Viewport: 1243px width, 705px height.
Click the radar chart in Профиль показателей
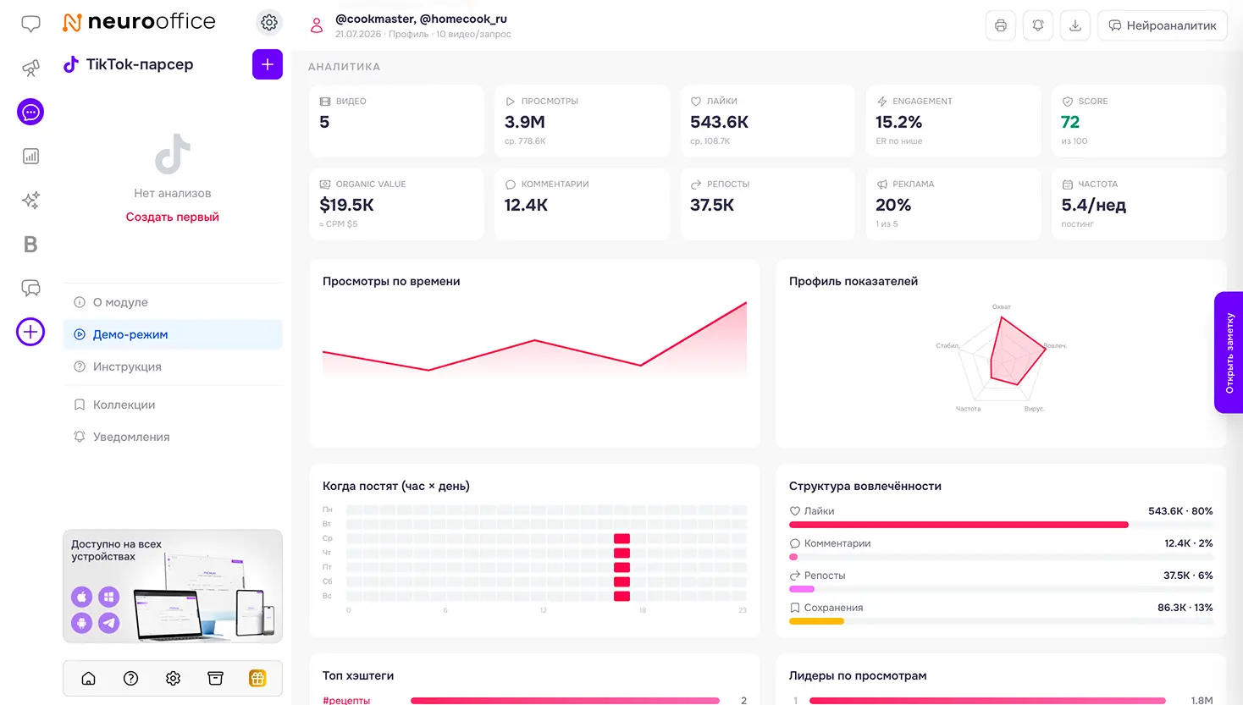click(1003, 359)
